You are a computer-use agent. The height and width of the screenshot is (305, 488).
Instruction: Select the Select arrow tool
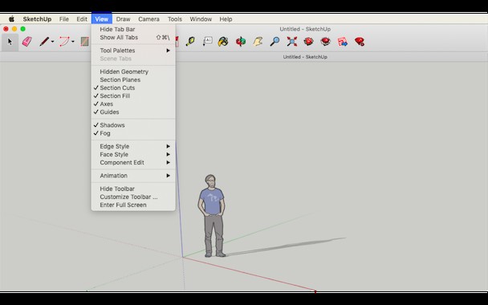click(10, 42)
